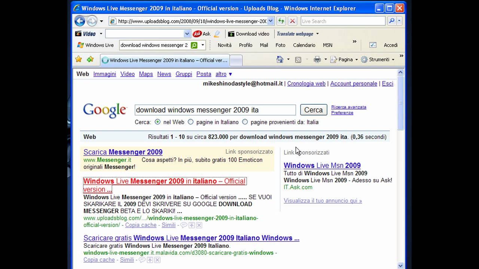Click the Live Search magnifier button
Screen dimensions: 479x269
point(391,21)
